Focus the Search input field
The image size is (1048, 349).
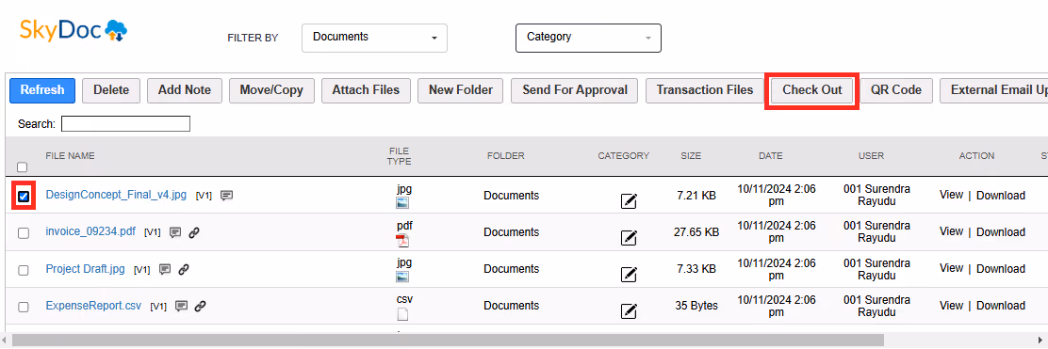click(125, 124)
